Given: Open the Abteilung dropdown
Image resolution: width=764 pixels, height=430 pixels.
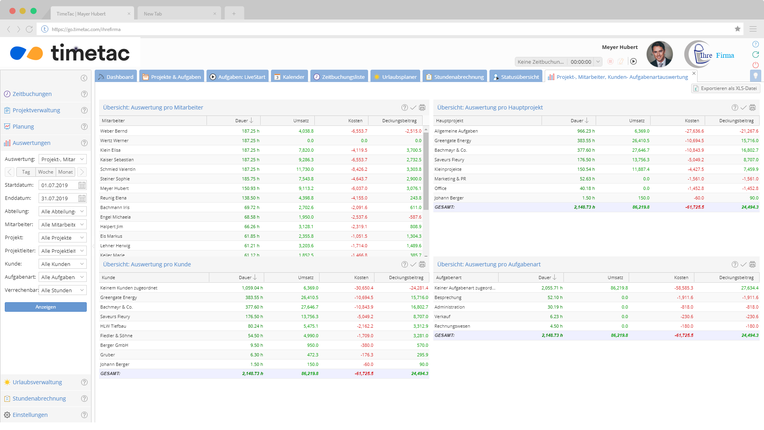Looking at the screenshot, I should click(x=62, y=211).
